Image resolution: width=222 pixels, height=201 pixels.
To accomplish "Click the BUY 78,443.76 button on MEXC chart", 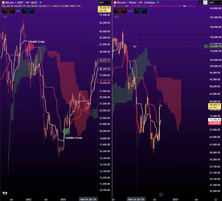I will (28, 11).
